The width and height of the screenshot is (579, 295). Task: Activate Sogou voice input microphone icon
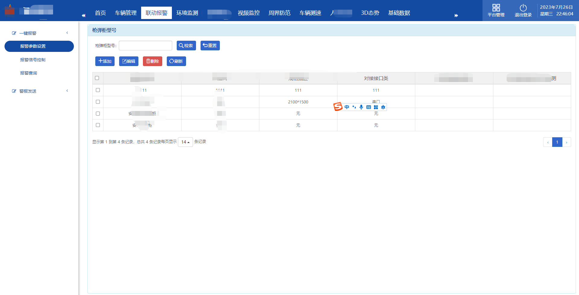tap(361, 107)
